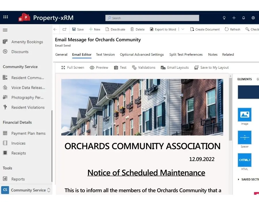Screen dimensions: 259x202
Task: Open the notifications bell icon
Action: 243,18
